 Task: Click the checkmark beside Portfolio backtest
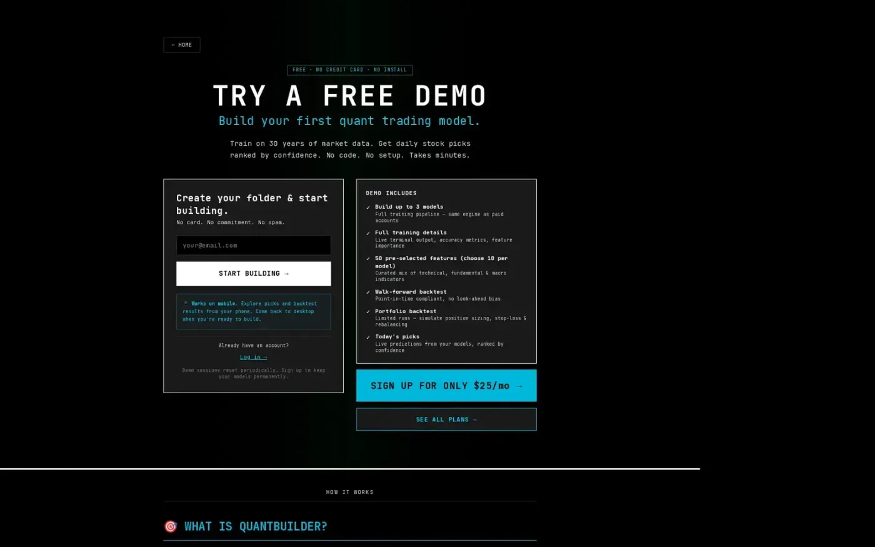(368, 312)
